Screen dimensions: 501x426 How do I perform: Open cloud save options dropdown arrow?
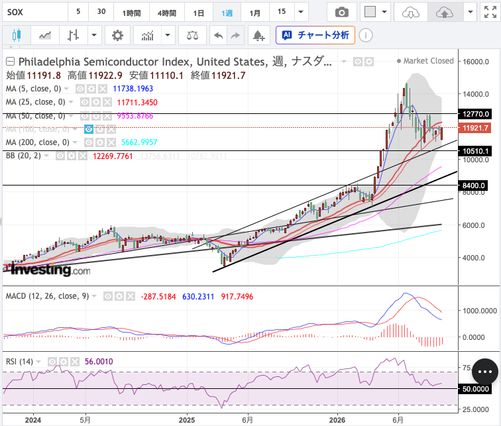point(470,13)
